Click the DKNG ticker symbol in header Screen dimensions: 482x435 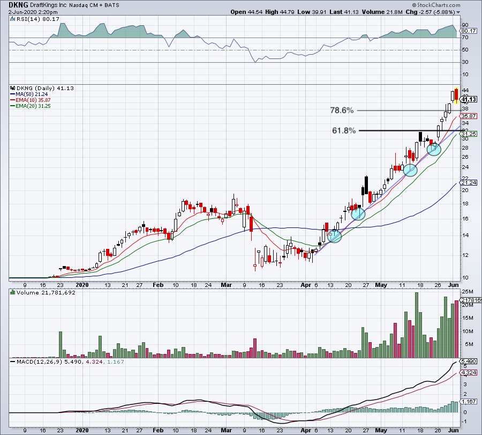tap(18, 5)
